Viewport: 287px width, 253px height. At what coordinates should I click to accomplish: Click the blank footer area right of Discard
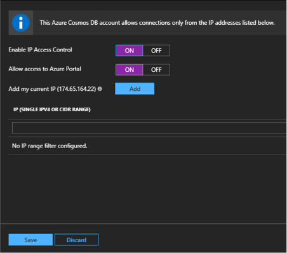[x=192, y=240]
